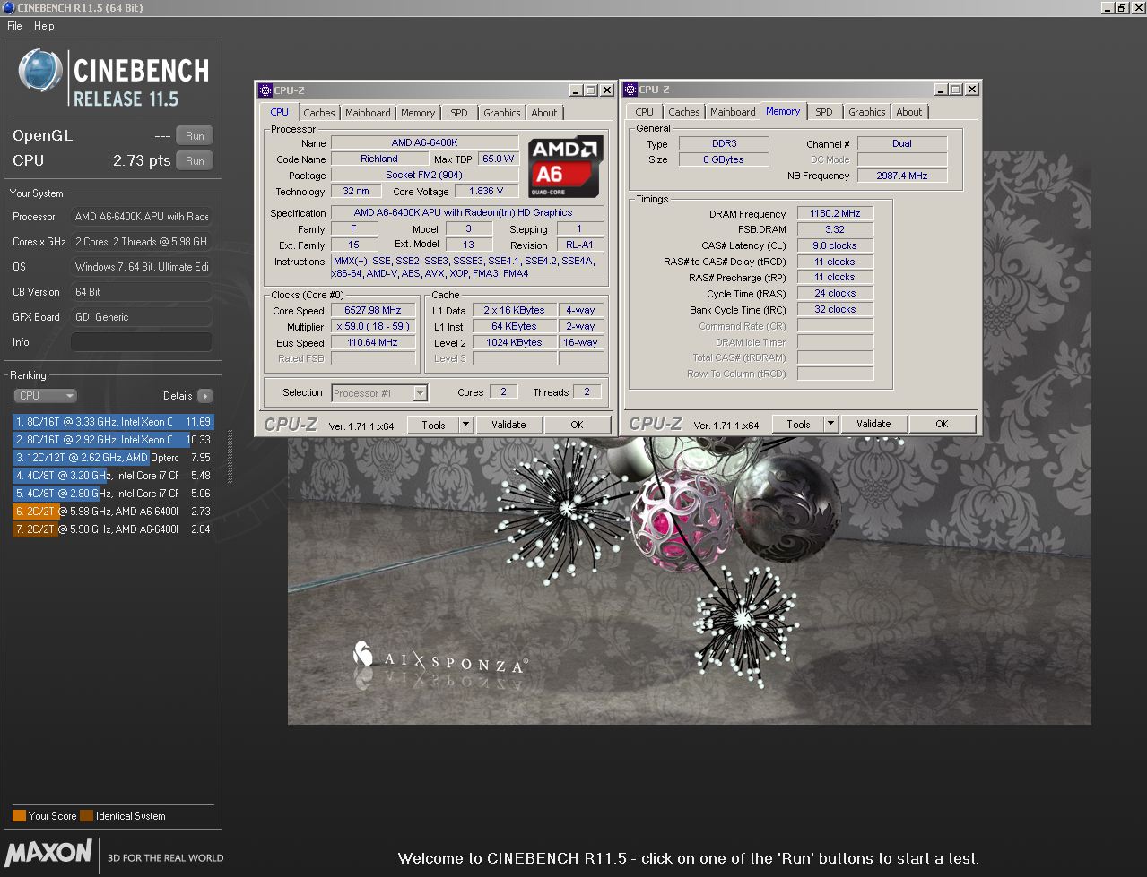Click the Details arrow button in Ranking
This screenshot has width=1147, height=877.
(205, 395)
